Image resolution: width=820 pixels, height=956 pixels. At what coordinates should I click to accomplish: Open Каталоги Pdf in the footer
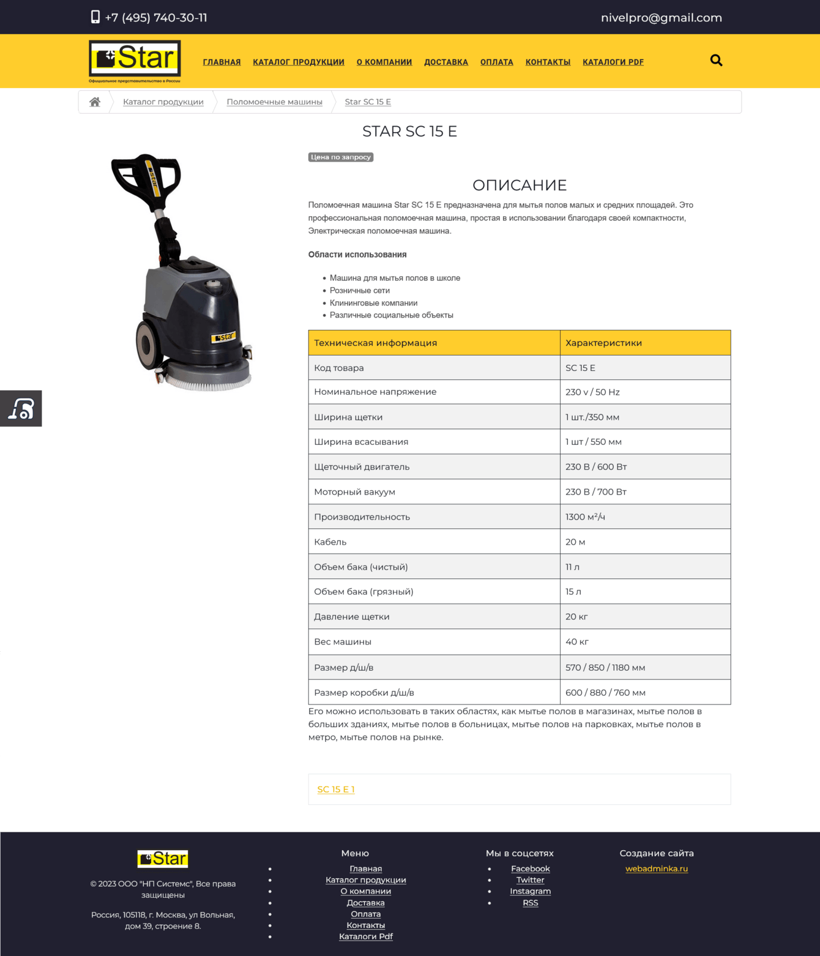(x=366, y=936)
